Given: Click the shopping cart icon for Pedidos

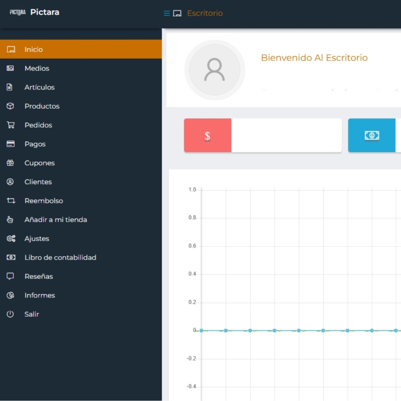Looking at the screenshot, I should click(x=11, y=125).
